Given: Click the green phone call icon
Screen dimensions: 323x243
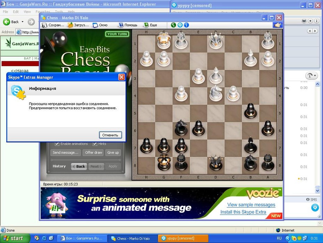Looking at the screenshot, I should pos(173,25).
